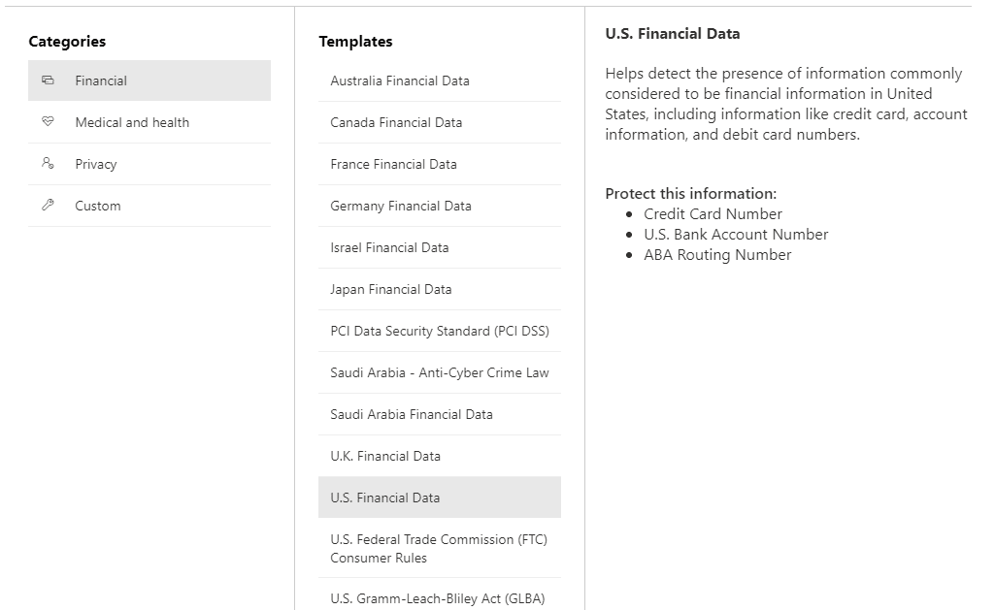Choose the Custom category
This screenshot has width=995, height=610.
click(149, 206)
